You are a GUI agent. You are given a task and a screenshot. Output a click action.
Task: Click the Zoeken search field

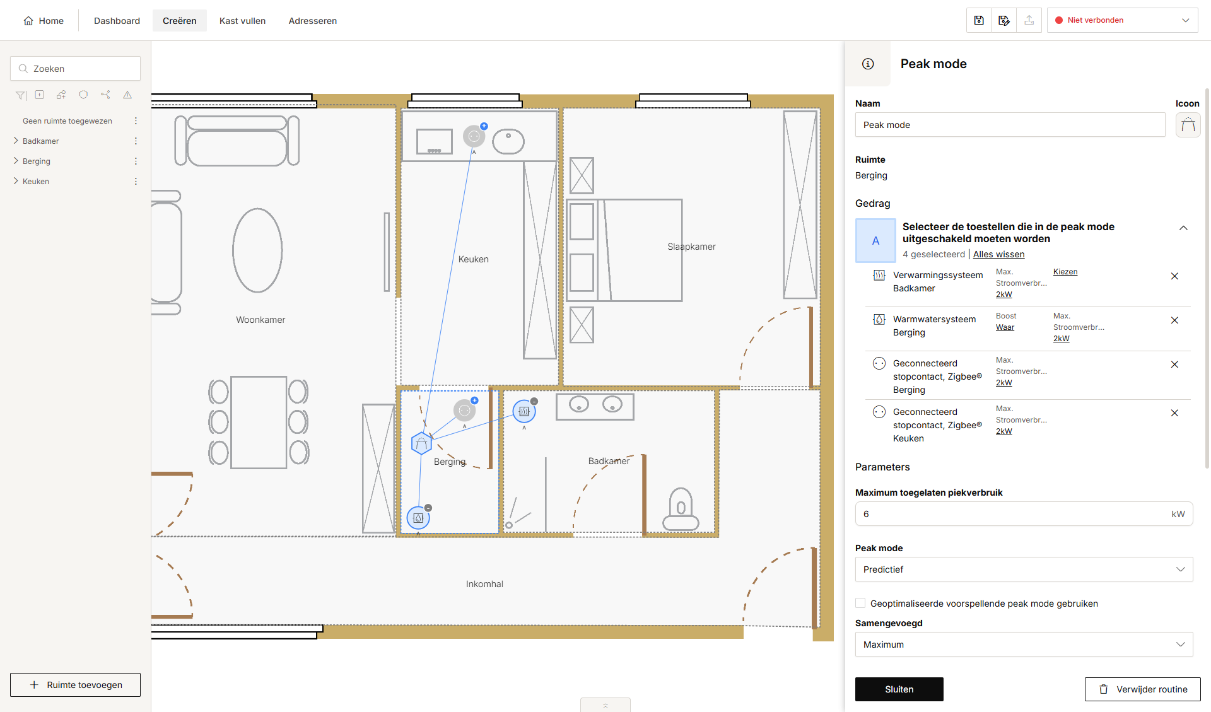pos(75,69)
